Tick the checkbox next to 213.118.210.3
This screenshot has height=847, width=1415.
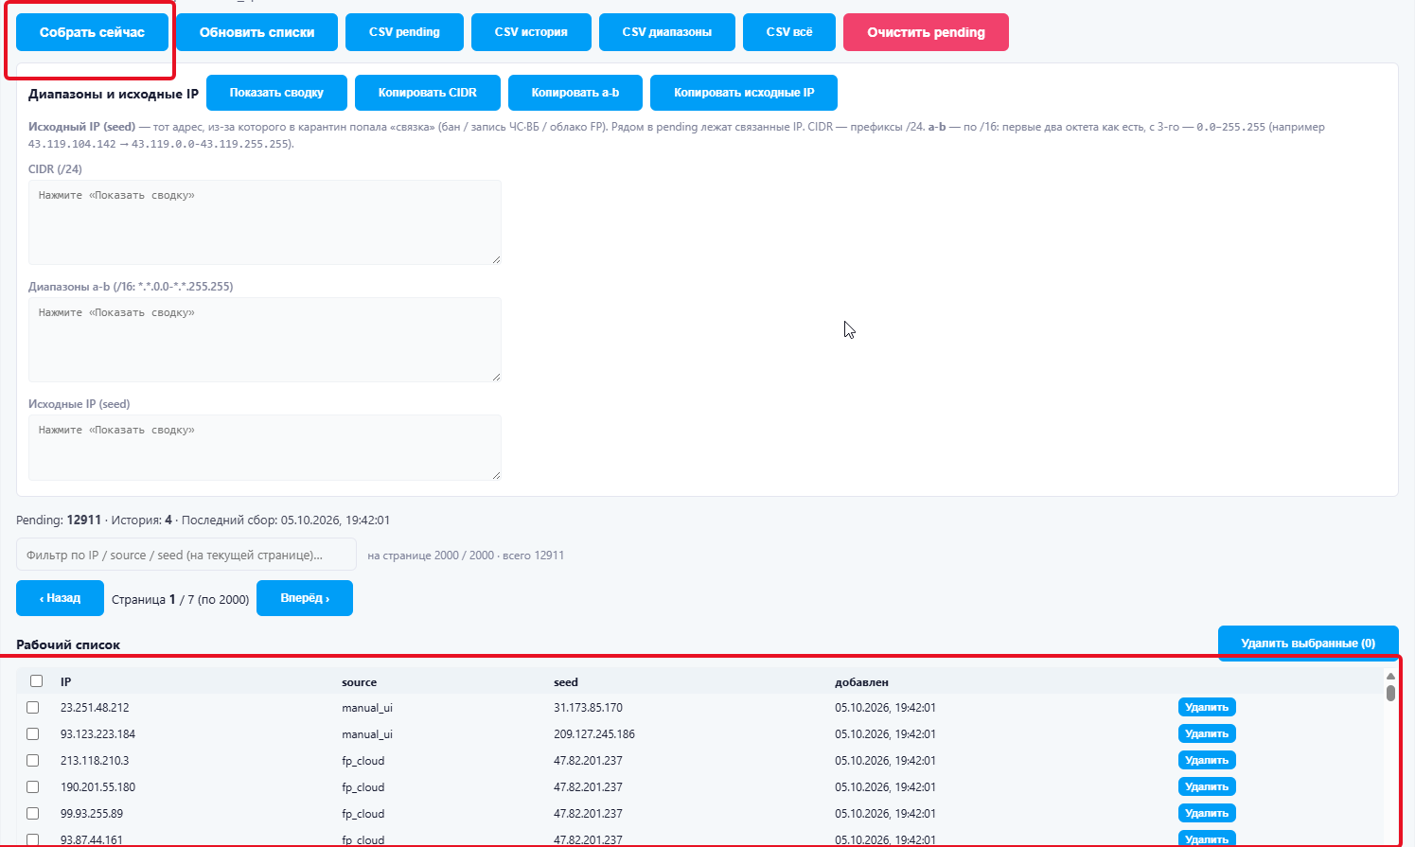tap(33, 761)
